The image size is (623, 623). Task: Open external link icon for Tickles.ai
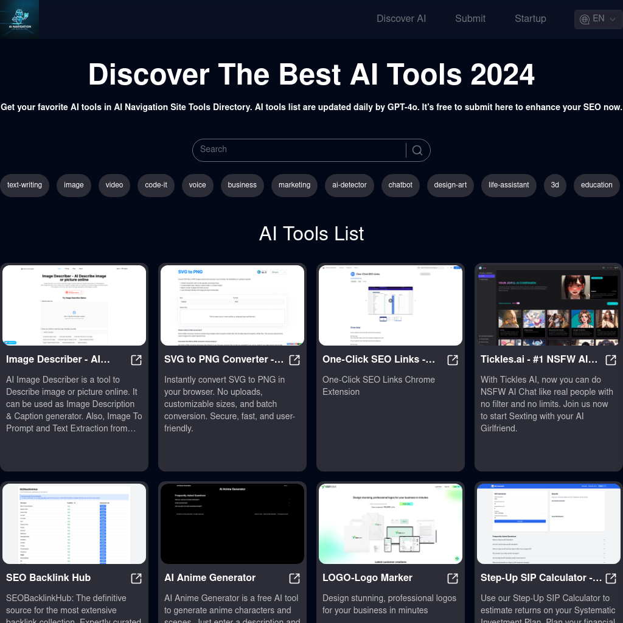coord(611,360)
